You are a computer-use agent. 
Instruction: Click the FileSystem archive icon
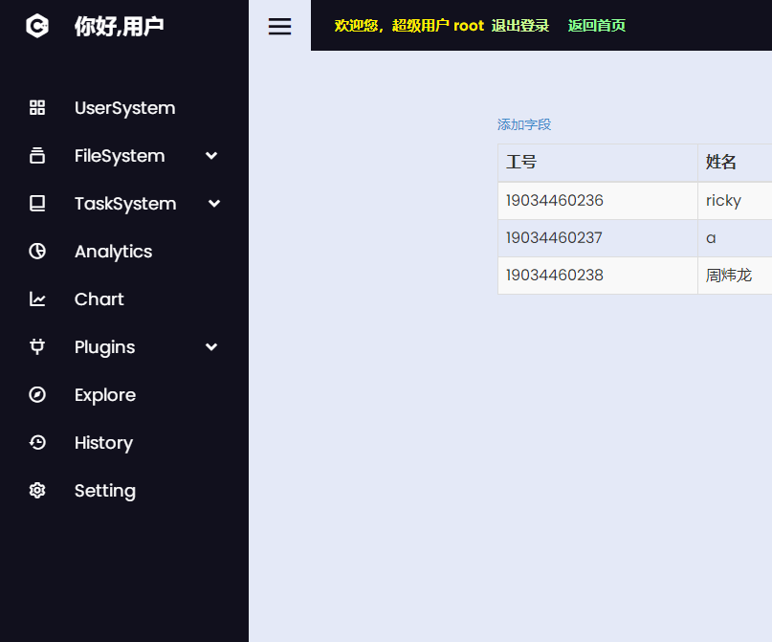pyautogui.click(x=36, y=155)
